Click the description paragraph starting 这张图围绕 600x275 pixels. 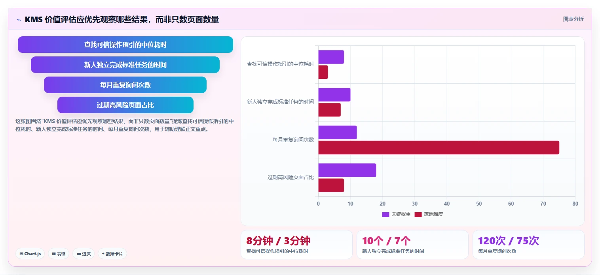124,125
